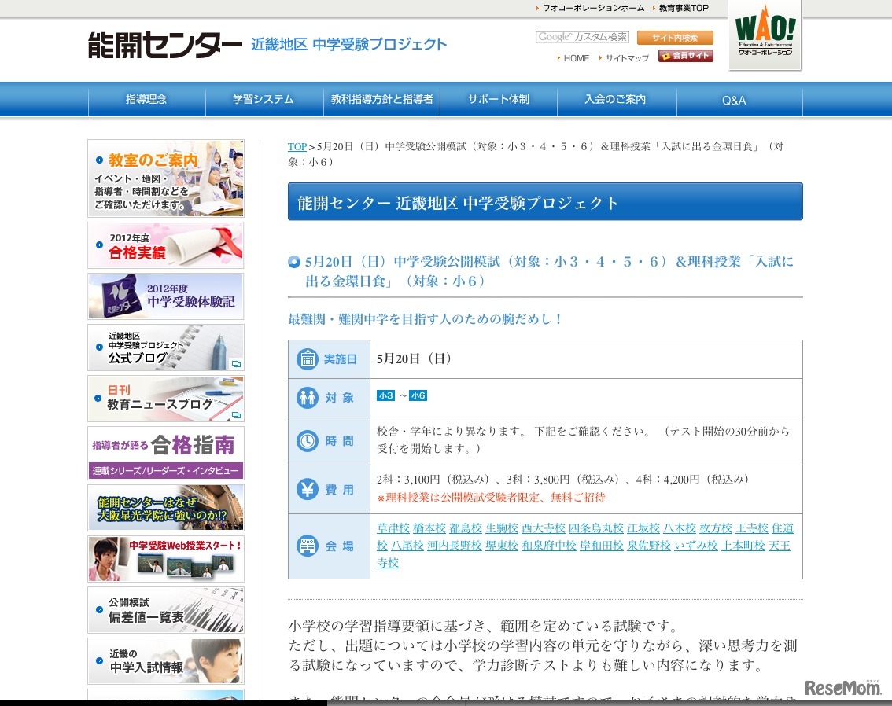Click the building icon beside 会場
892x706 pixels.
307,546
